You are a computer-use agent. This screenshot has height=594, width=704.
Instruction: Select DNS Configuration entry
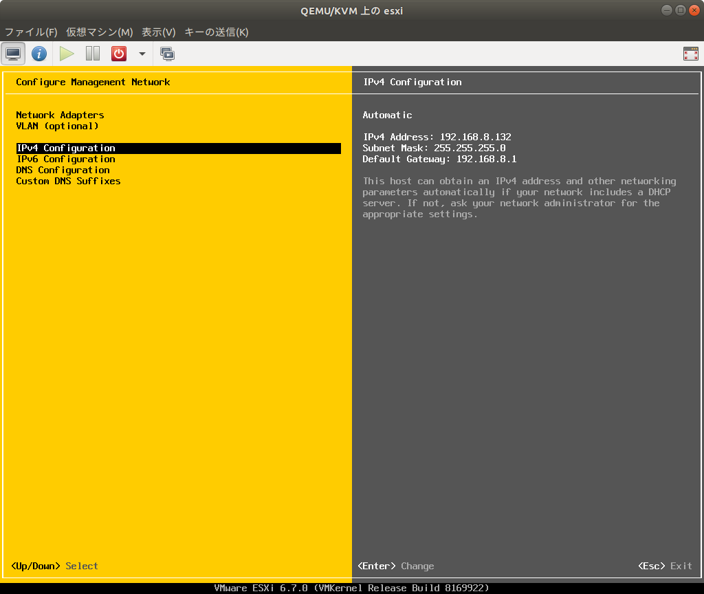[x=63, y=170]
